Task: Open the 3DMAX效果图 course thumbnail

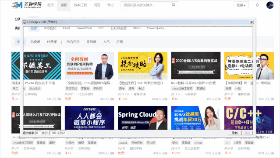Action: pyautogui.click(x=196, y=118)
